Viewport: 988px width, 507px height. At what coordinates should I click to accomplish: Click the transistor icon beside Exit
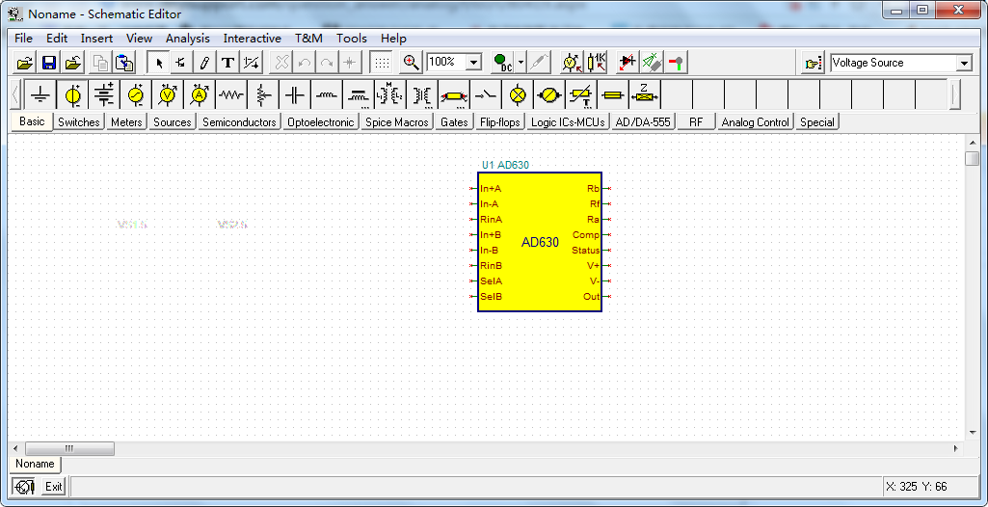click(x=25, y=486)
